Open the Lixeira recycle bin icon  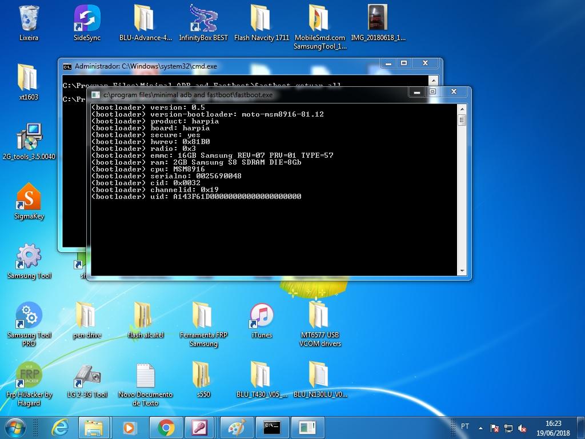tap(29, 22)
